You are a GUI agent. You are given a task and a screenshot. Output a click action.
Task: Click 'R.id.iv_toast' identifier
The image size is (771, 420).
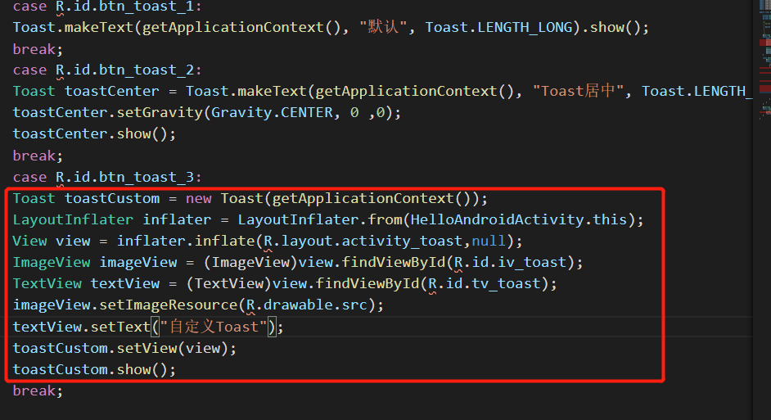point(511,263)
